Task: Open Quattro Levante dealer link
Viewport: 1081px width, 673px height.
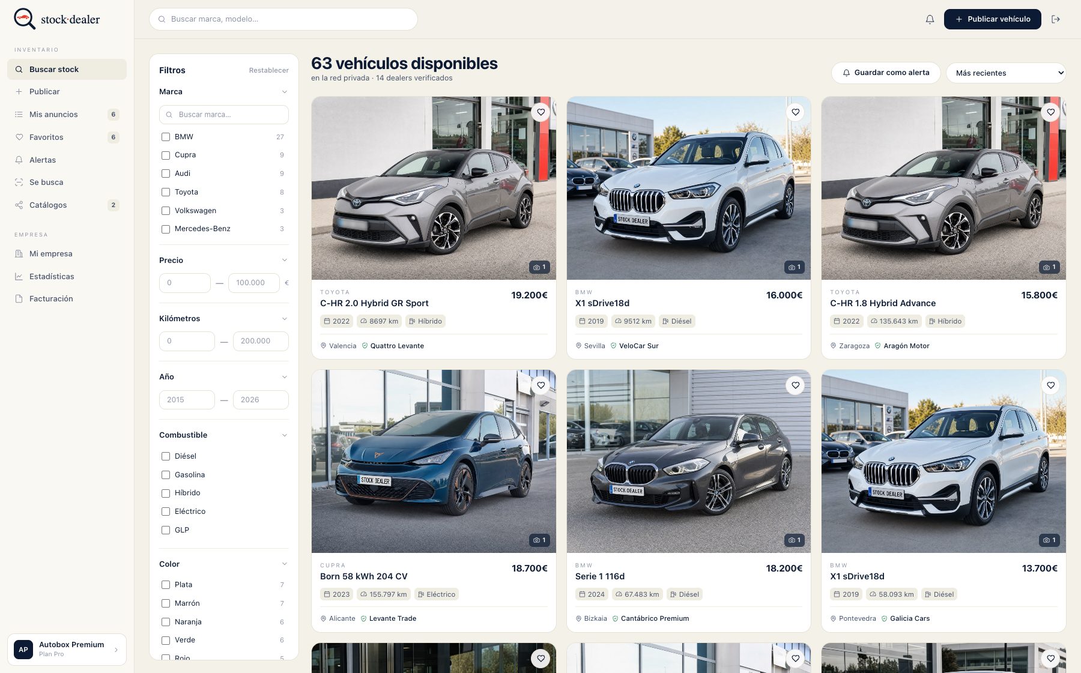Action: click(397, 346)
